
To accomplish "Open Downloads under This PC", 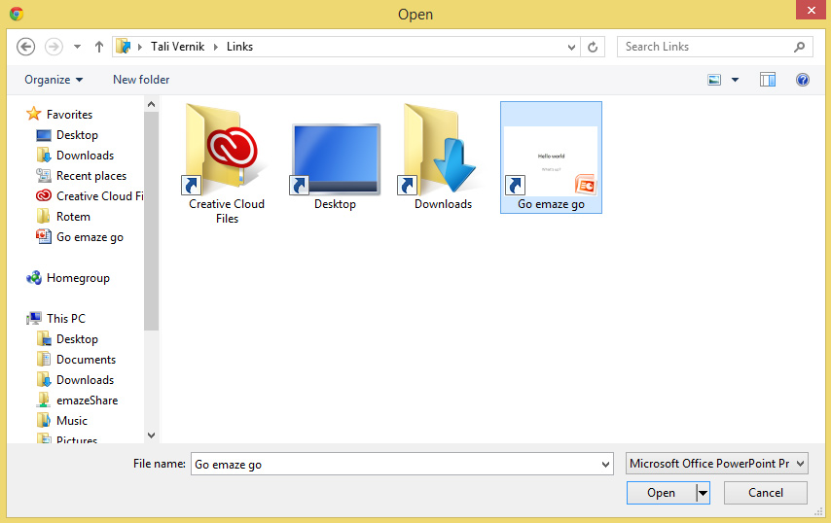I will [x=86, y=380].
